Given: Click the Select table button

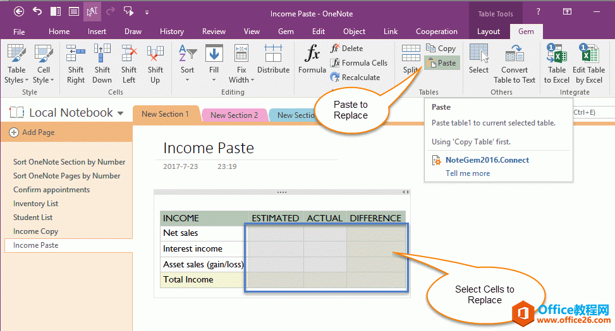Looking at the screenshot, I should (478, 59).
